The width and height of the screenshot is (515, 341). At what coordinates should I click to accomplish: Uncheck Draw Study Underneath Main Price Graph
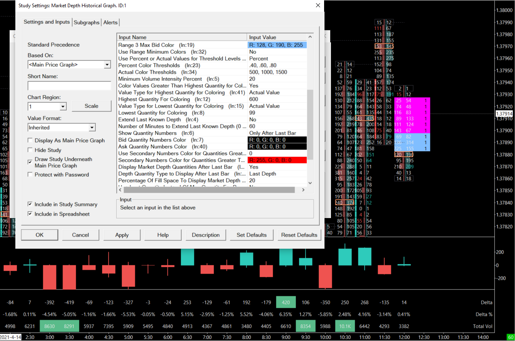pyautogui.click(x=30, y=162)
